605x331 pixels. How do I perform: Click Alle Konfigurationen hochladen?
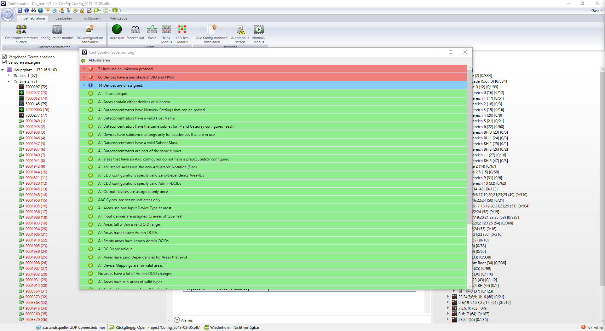pos(212,34)
